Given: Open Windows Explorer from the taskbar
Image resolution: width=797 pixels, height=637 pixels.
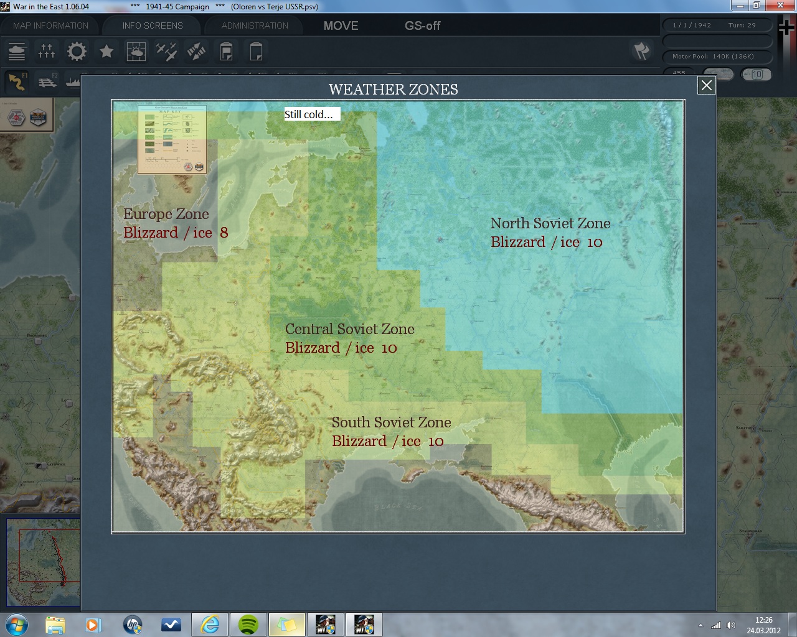Looking at the screenshot, I should 55,624.
